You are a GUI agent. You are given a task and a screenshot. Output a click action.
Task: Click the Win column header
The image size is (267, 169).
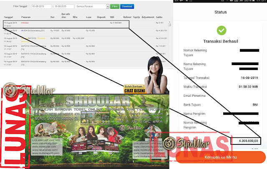tap(75, 17)
